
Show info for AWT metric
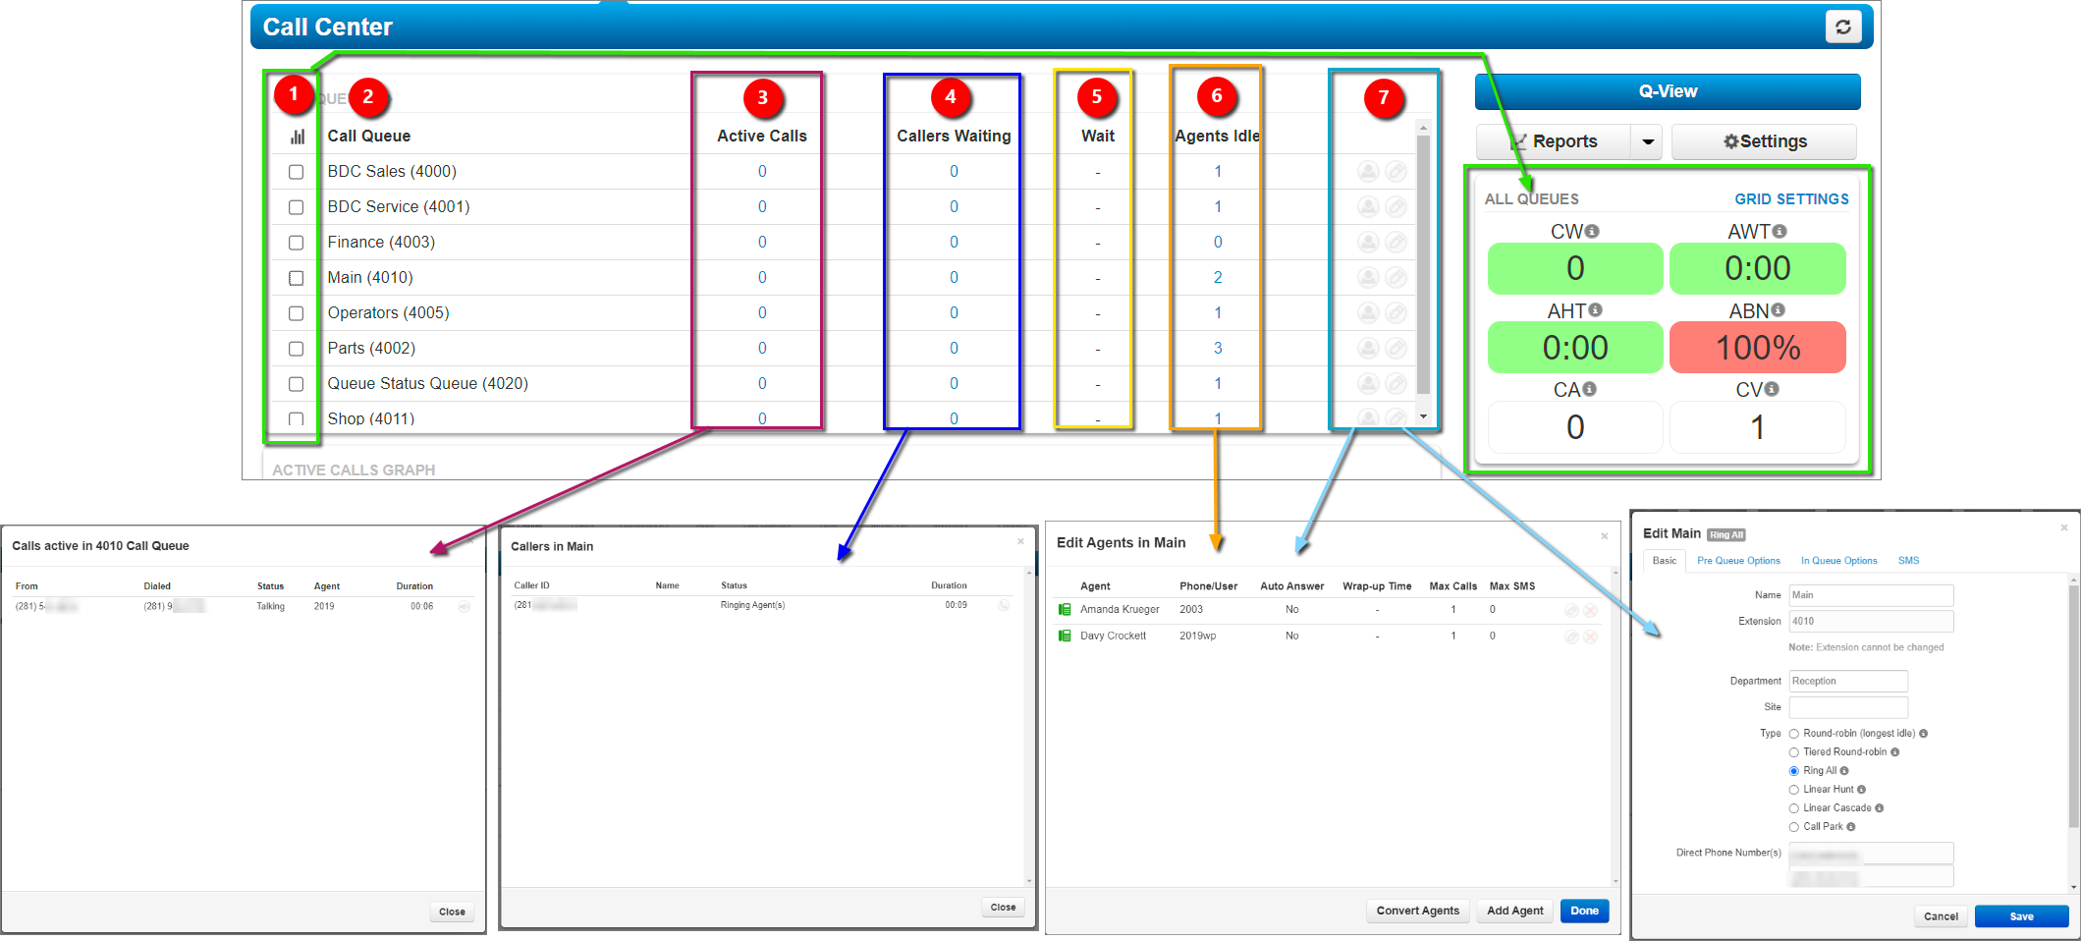(x=1780, y=232)
